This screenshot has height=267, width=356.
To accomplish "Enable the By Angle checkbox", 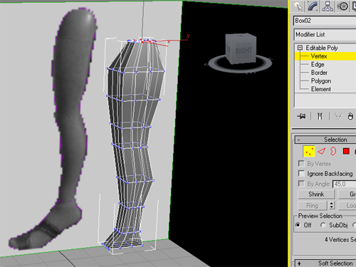I will 301,184.
